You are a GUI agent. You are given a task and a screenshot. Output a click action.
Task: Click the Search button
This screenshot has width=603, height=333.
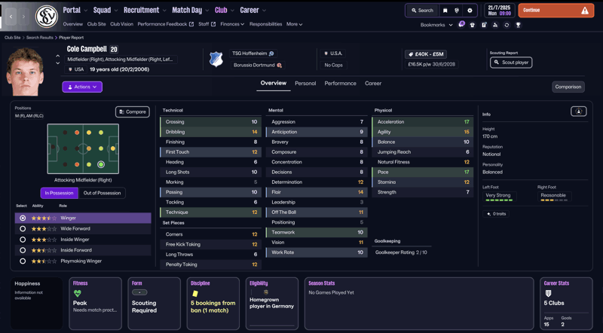click(422, 11)
